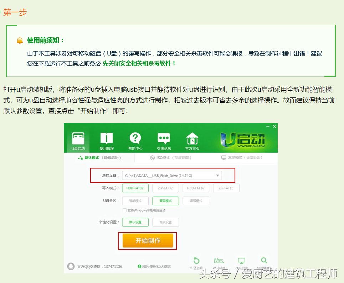Expand the write mode HDD-FAT32 selector

pyautogui.click(x=135, y=188)
